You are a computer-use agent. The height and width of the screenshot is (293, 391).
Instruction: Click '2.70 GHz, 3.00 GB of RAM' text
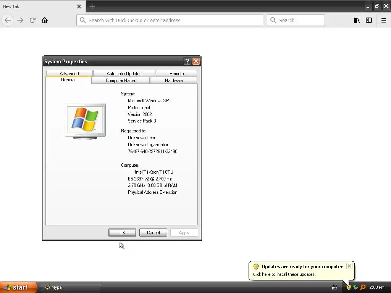[152, 185]
